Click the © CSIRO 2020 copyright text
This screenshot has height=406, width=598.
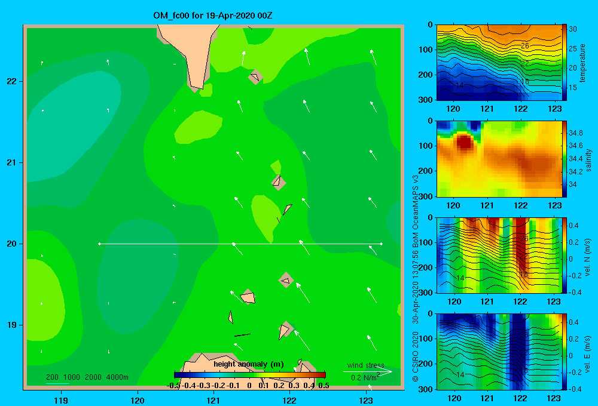click(x=416, y=356)
